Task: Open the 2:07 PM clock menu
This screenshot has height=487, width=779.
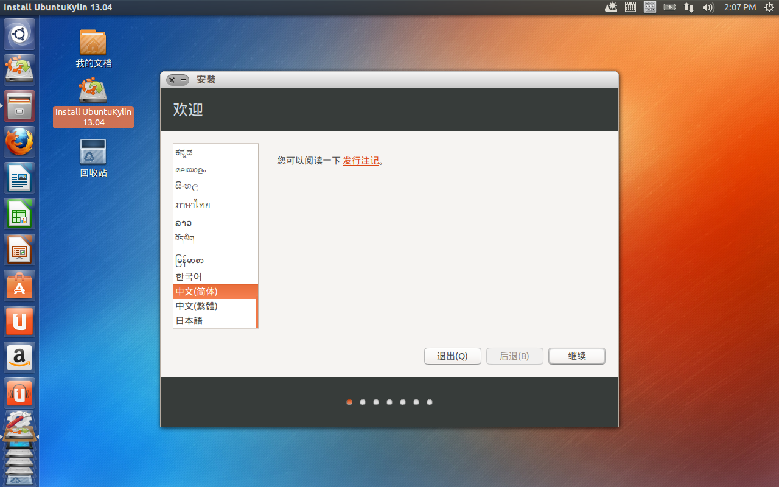Action: [740, 7]
